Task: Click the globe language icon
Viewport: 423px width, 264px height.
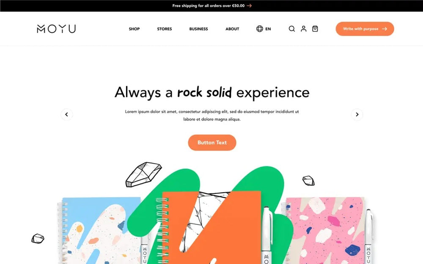Action: coord(260,29)
